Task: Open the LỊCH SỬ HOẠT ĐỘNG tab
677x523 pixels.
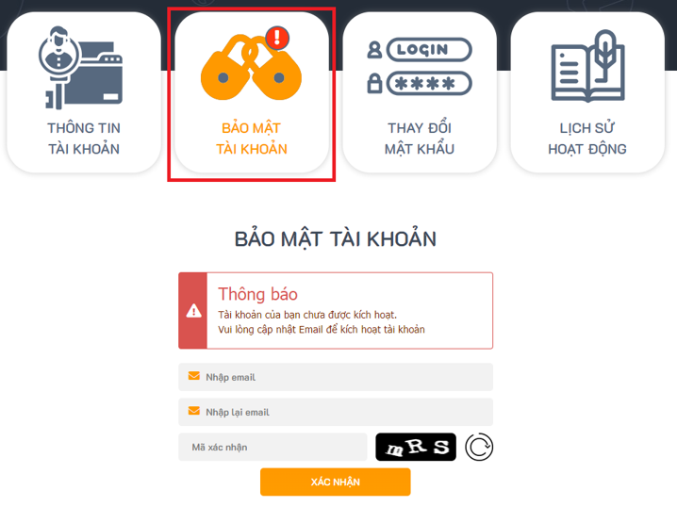Action: [x=587, y=92]
